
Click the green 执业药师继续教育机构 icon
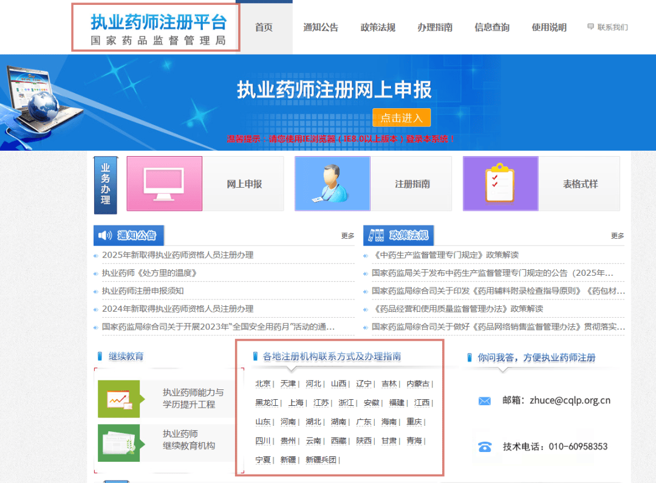[x=120, y=443]
